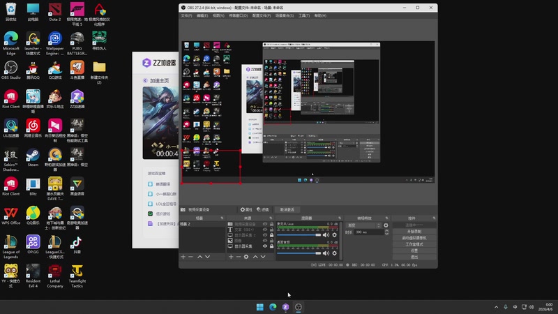Open Steam desktop shortcut

point(33,158)
